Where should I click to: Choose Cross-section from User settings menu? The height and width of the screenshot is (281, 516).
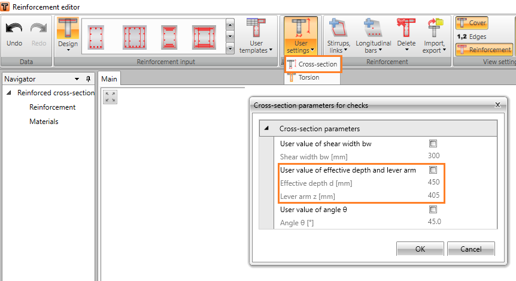point(313,64)
